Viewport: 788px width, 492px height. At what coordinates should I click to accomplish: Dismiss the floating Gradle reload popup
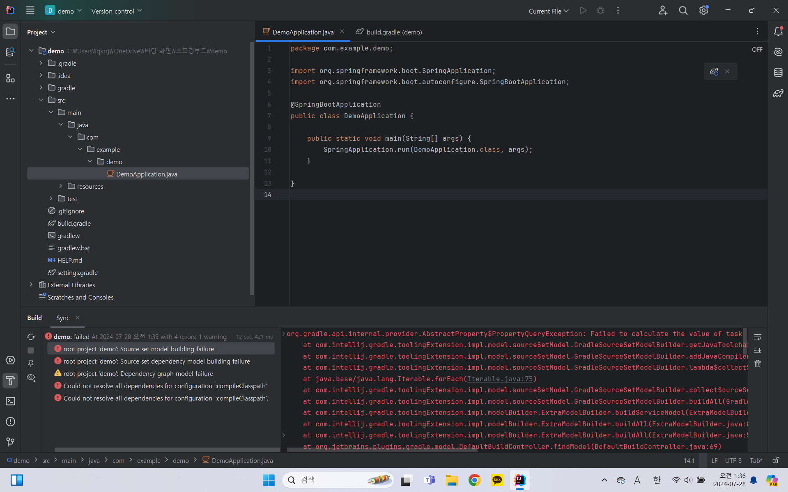click(727, 71)
